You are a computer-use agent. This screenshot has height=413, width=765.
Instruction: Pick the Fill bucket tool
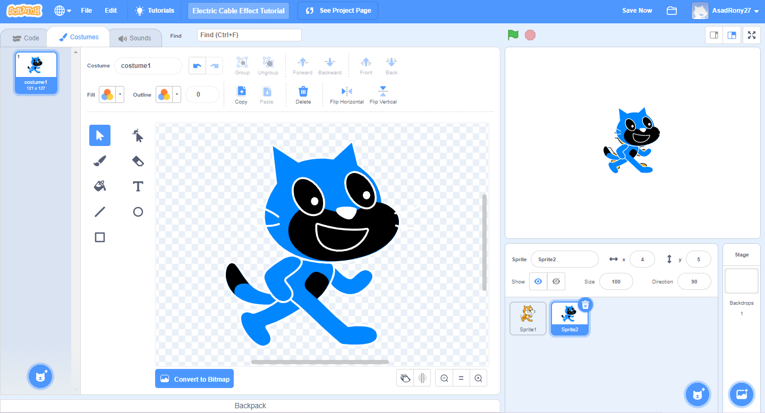99,186
